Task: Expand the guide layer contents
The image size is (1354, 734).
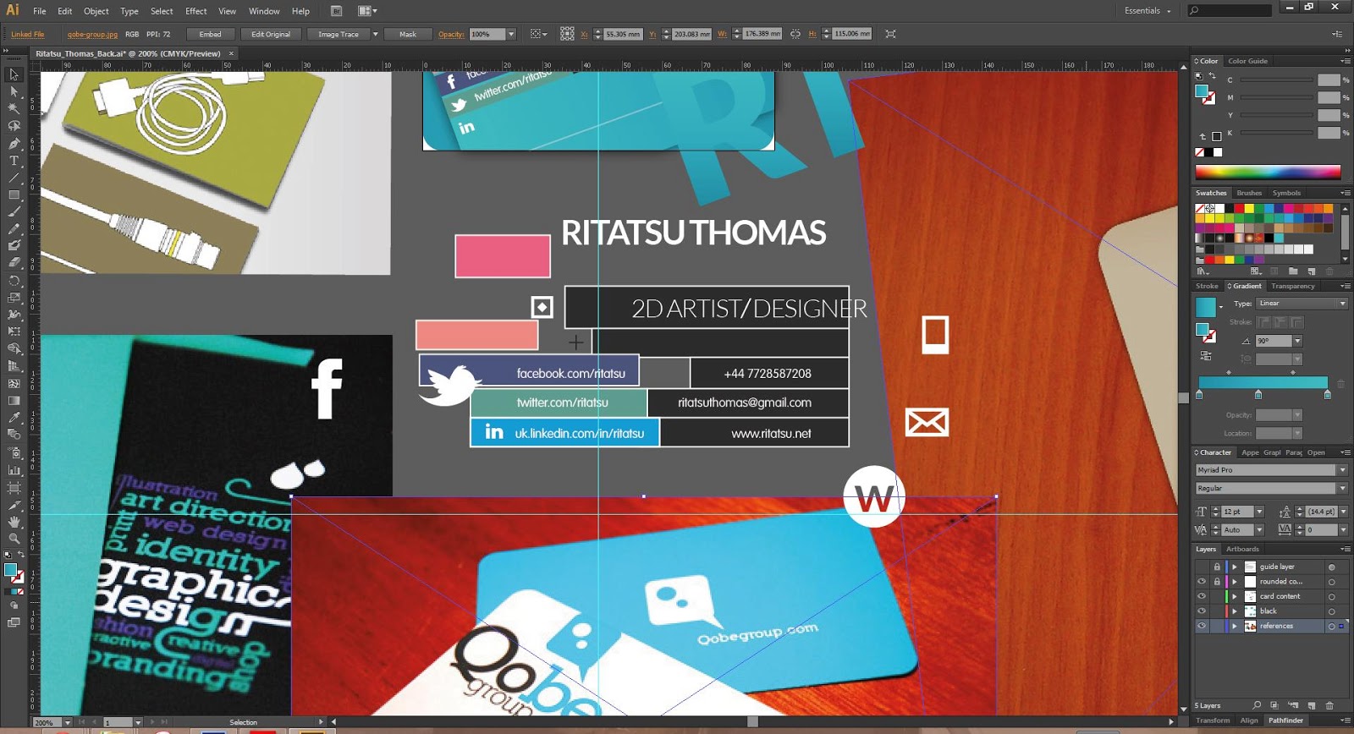Action: tap(1235, 567)
